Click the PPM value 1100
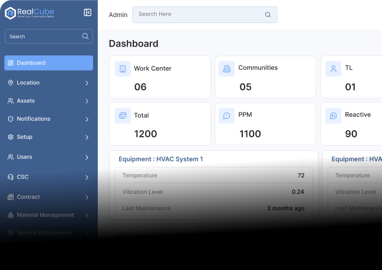 coord(250,134)
